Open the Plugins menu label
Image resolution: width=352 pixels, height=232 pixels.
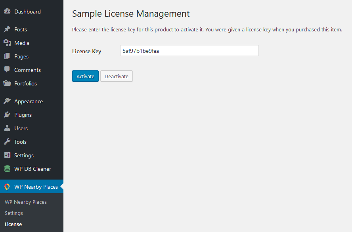tap(23, 115)
